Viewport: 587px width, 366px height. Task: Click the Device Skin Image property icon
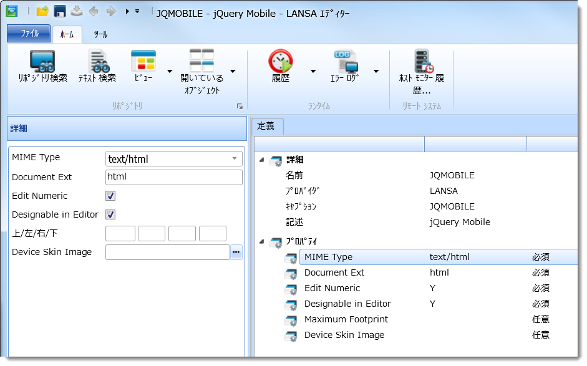[291, 336]
